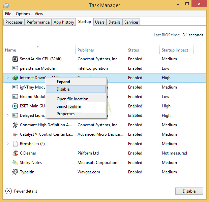Choose Search online in context menu

(76, 106)
